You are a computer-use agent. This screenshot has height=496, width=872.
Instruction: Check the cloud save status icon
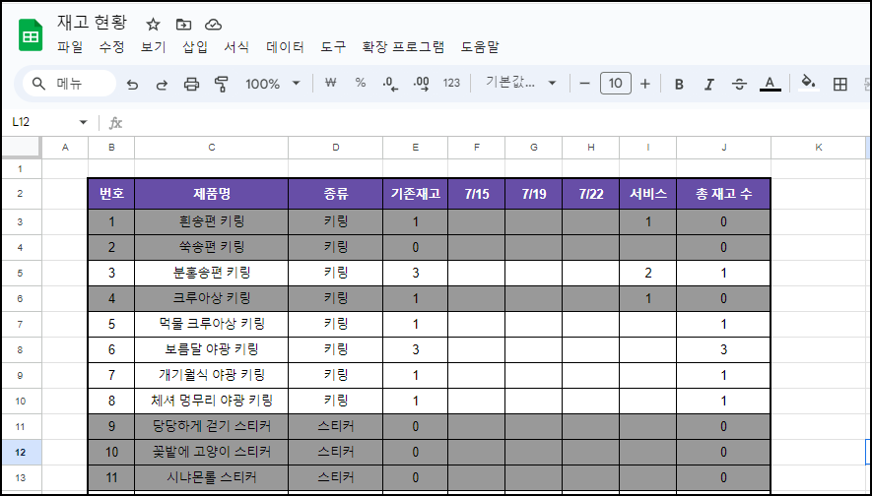(x=214, y=24)
